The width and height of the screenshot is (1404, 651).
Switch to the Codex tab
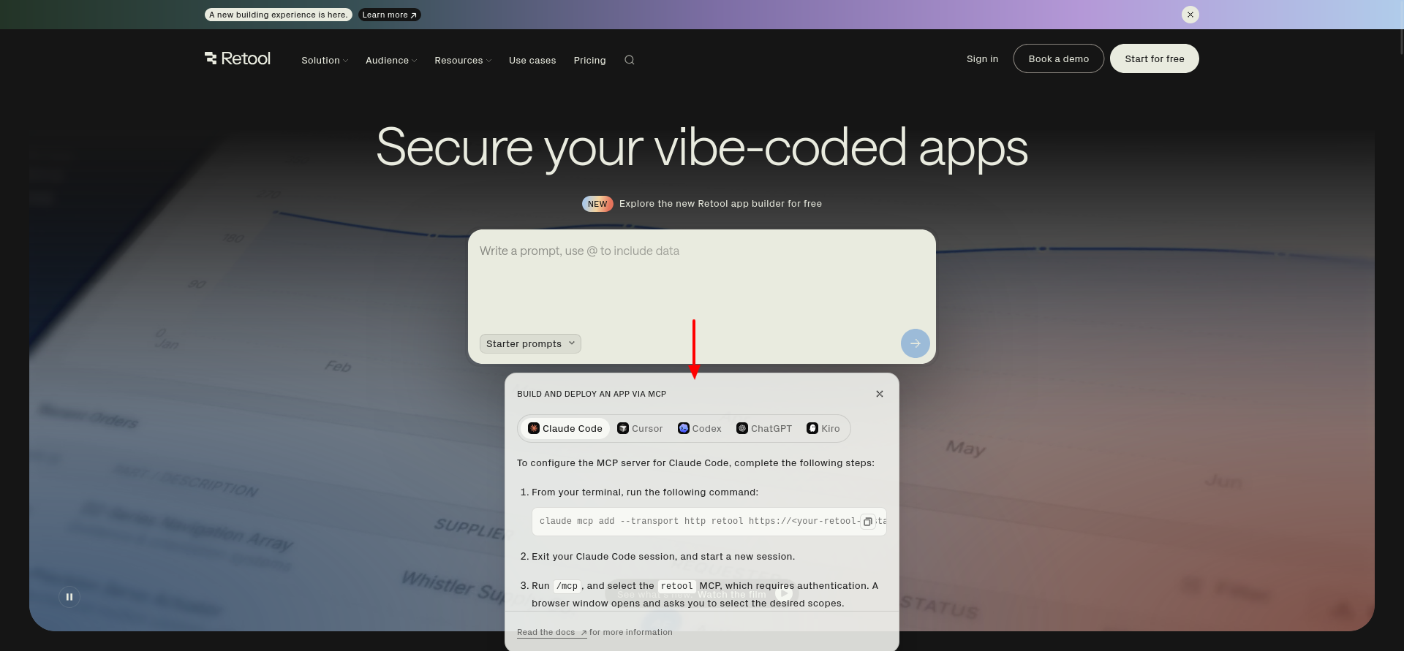pyautogui.click(x=700, y=429)
